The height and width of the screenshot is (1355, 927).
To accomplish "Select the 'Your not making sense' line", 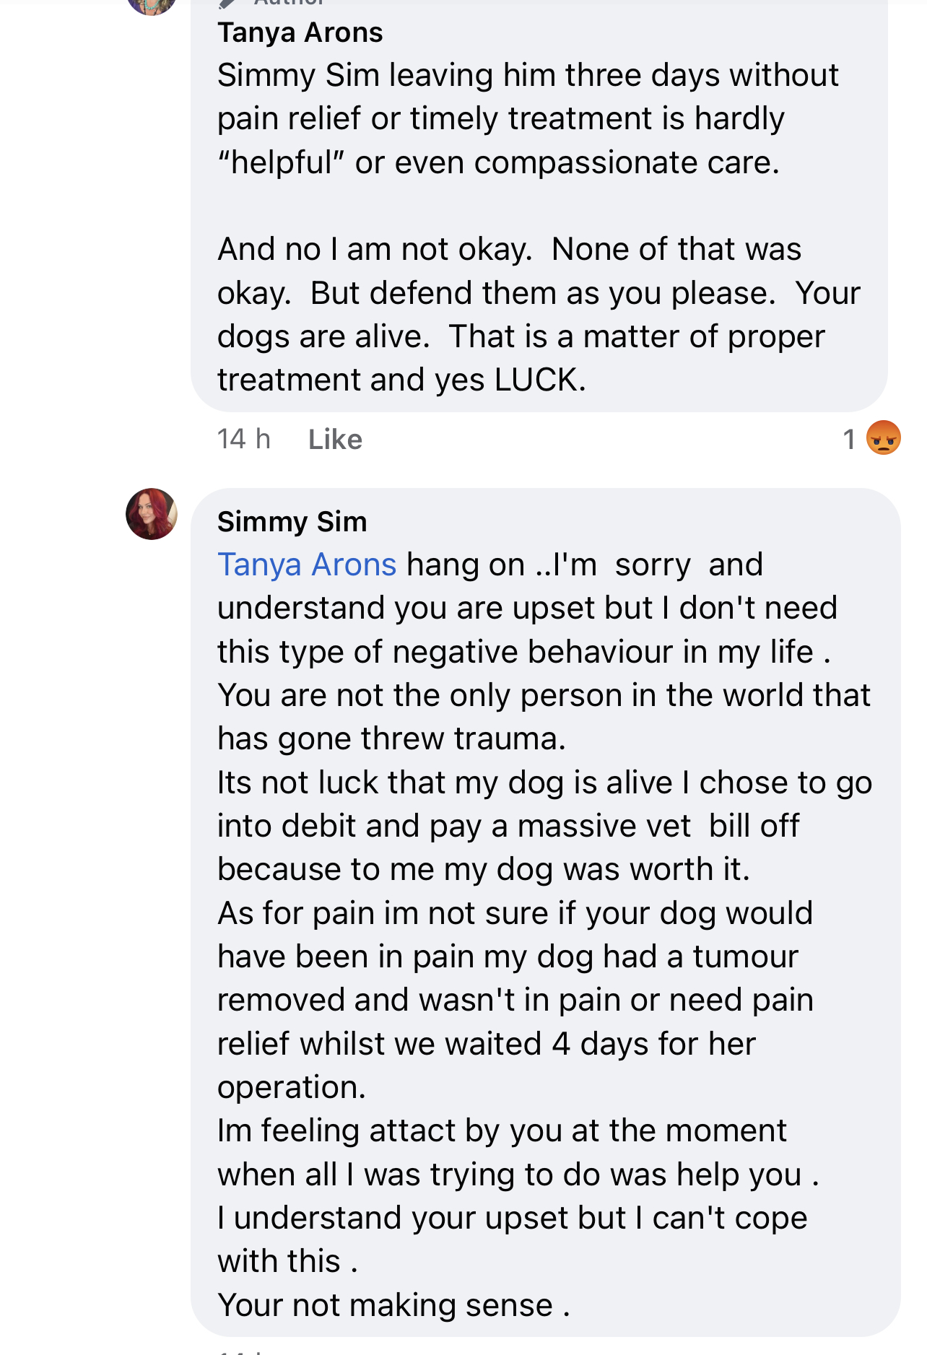I will pos(394,1305).
